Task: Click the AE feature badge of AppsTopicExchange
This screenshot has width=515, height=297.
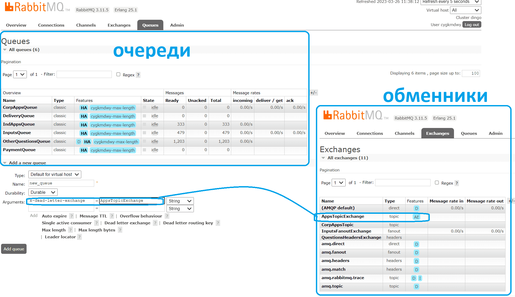Action: 416,217
